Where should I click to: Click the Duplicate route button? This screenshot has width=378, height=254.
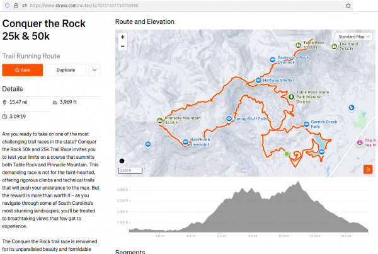[x=66, y=70]
